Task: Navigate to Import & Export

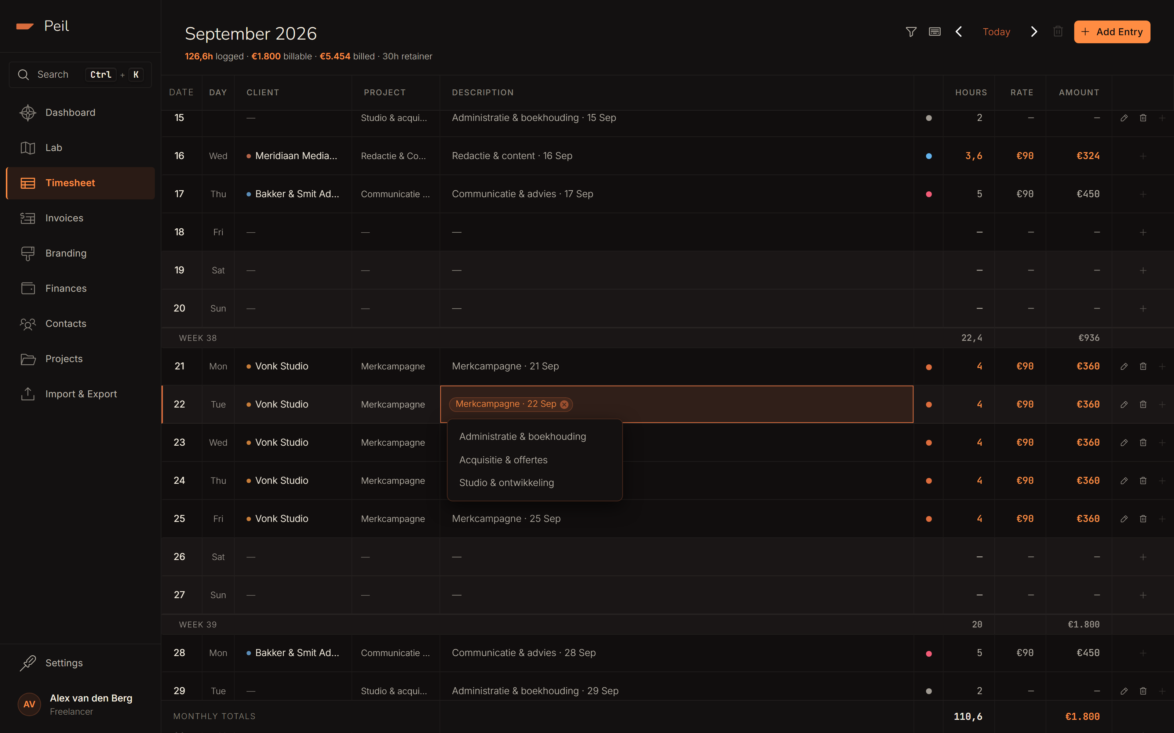Action: [81, 394]
